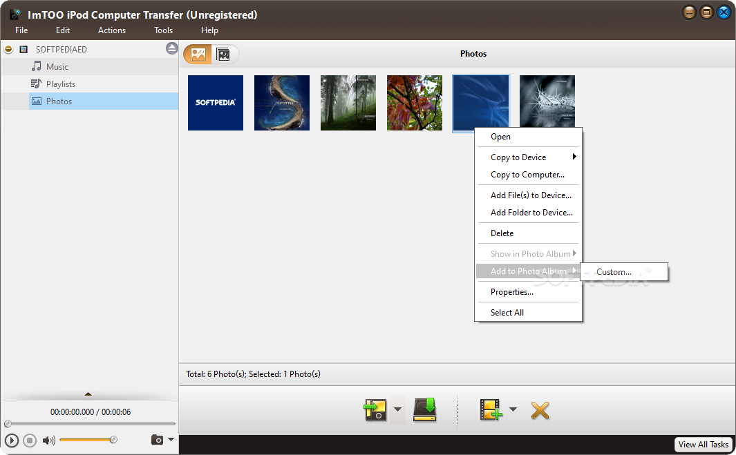Image resolution: width=736 pixels, height=455 pixels.
Task: Choose Delete from the context menu
Action: click(x=528, y=233)
